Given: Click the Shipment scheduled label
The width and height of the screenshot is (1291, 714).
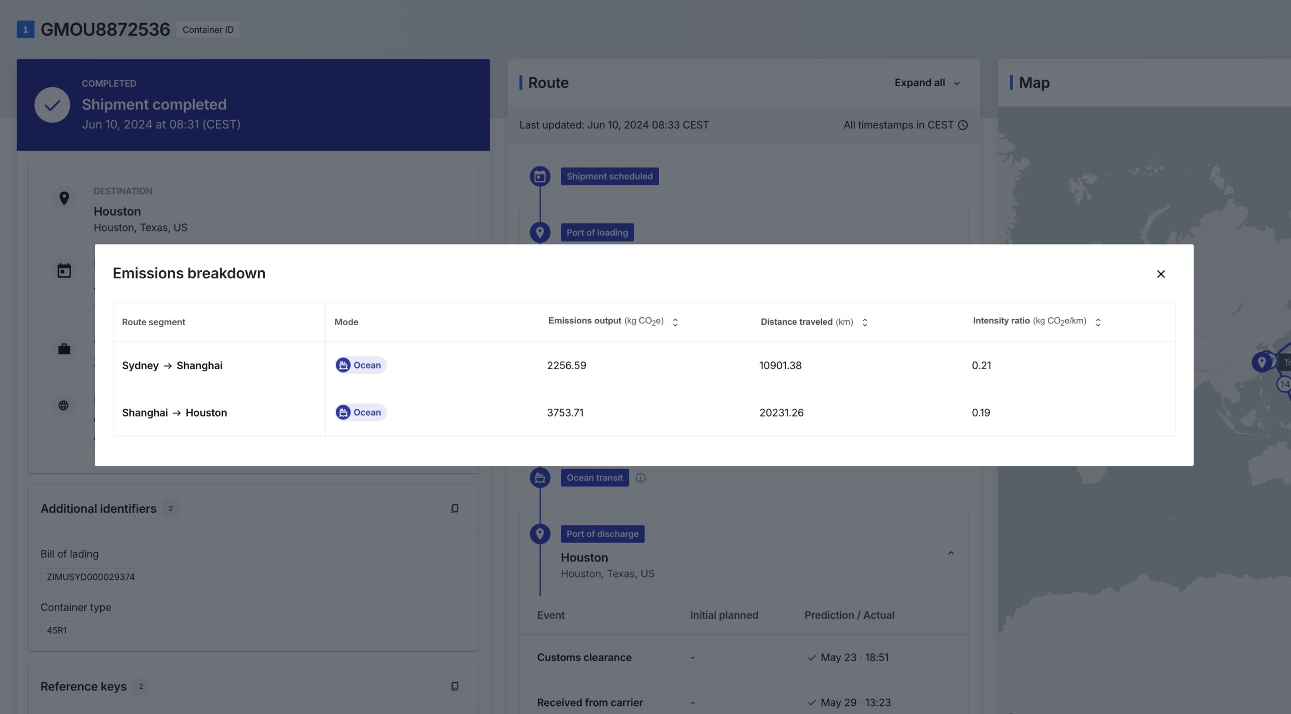Looking at the screenshot, I should (x=609, y=176).
